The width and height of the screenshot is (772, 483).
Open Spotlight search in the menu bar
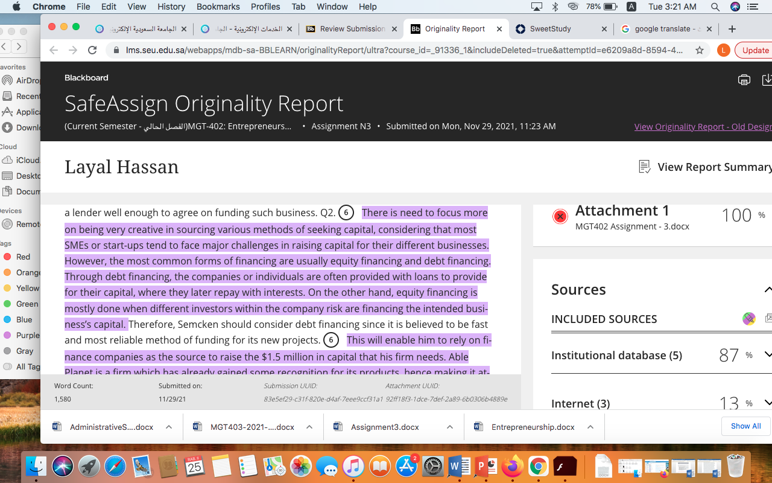(715, 7)
